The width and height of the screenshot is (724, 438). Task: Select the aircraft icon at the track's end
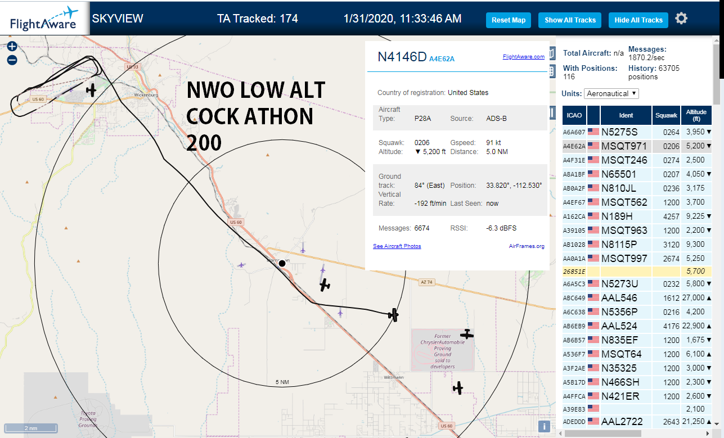(394, 314)
